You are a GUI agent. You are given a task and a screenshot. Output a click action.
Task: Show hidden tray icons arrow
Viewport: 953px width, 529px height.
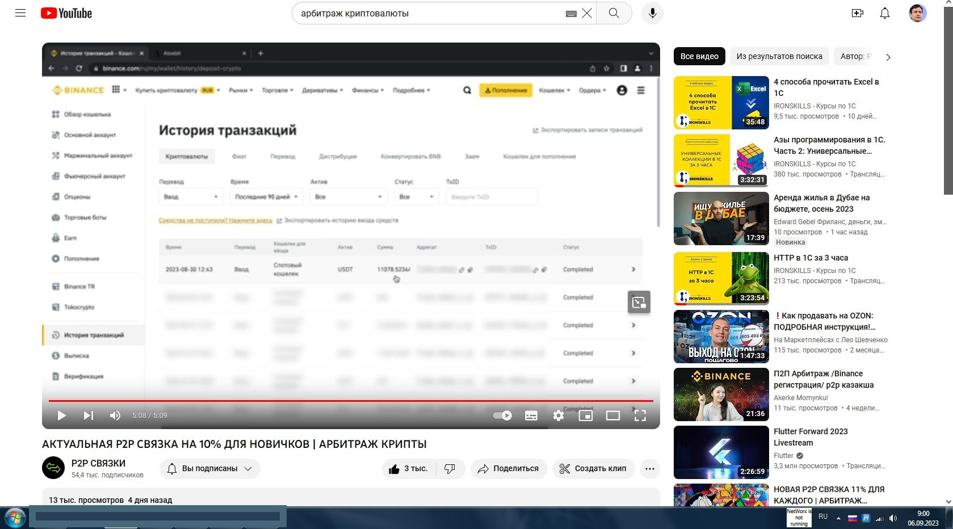pos(838,518)
